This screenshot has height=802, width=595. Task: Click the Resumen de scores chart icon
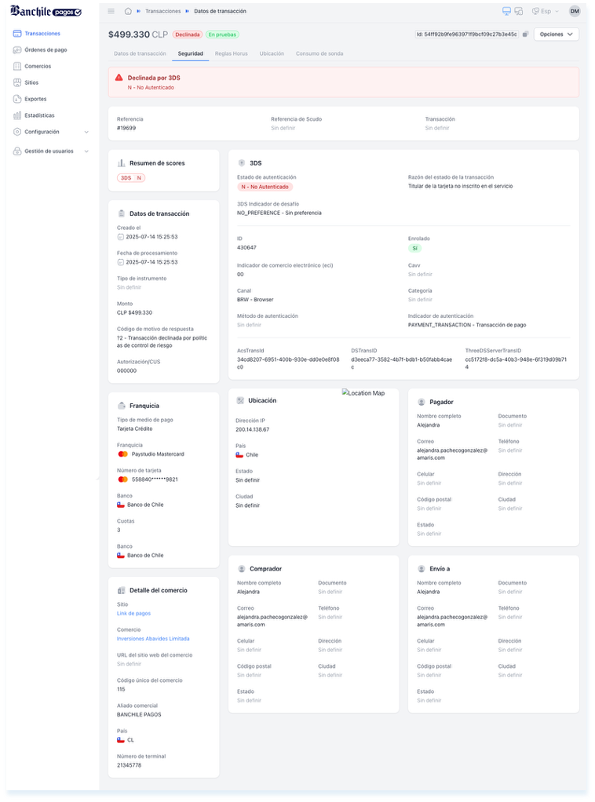121,163
